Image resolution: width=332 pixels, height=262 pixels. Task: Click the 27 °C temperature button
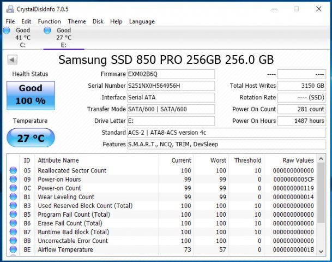[31, 138]
